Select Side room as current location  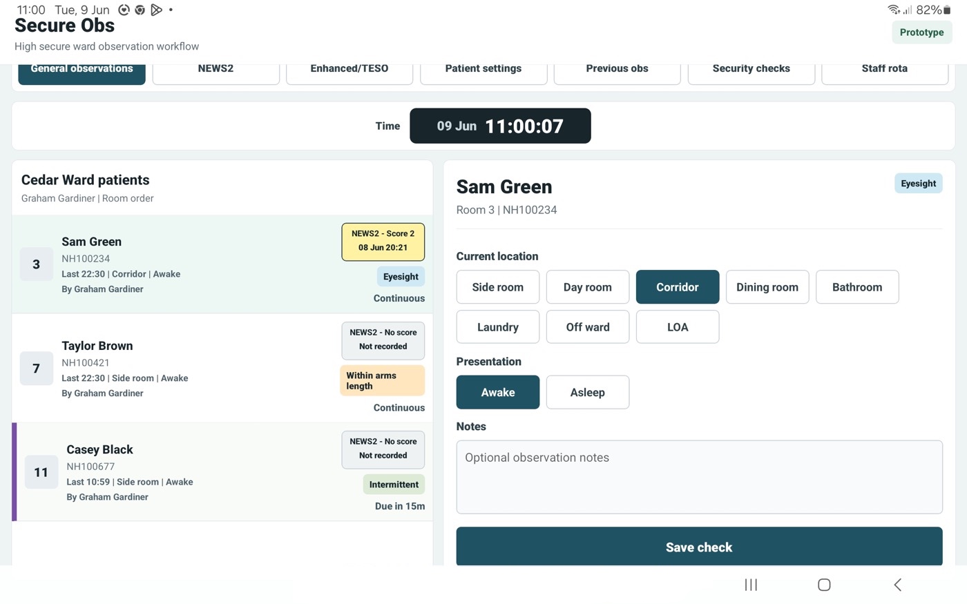coord(498,287)
